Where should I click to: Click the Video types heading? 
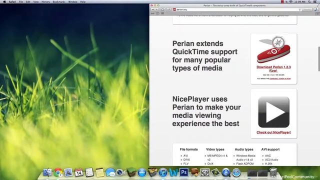pyautogui.click(x=215, y=149)
